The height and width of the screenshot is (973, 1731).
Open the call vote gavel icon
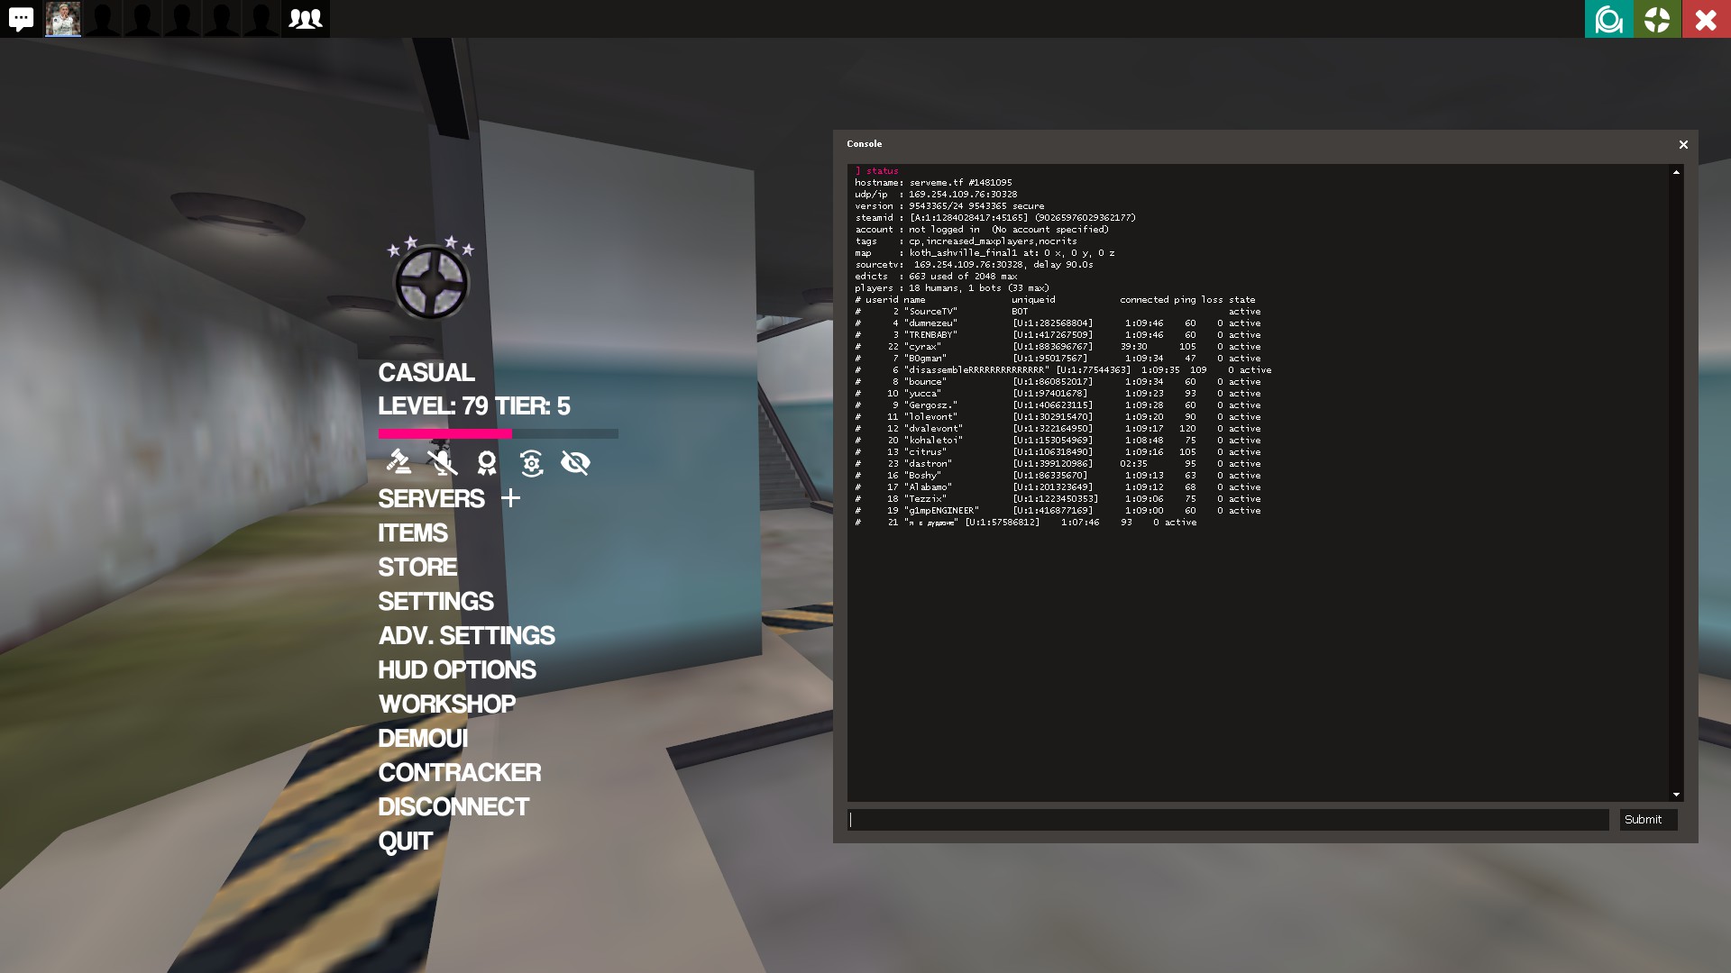click(x=398, y=462)
